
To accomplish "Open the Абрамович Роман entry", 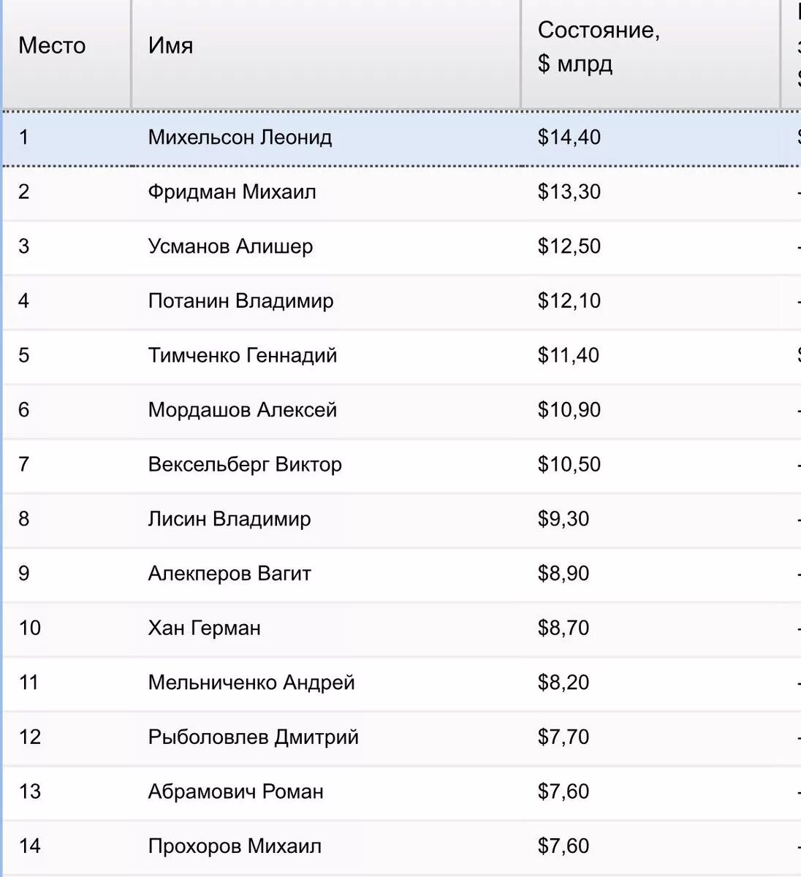I will pos(236,791).
